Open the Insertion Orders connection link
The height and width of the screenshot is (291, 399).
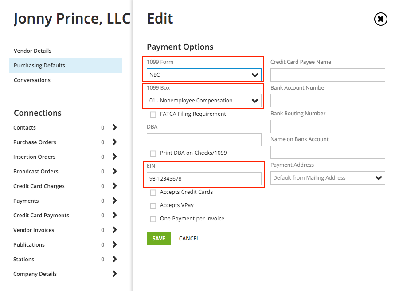click(x=34, y=157)
